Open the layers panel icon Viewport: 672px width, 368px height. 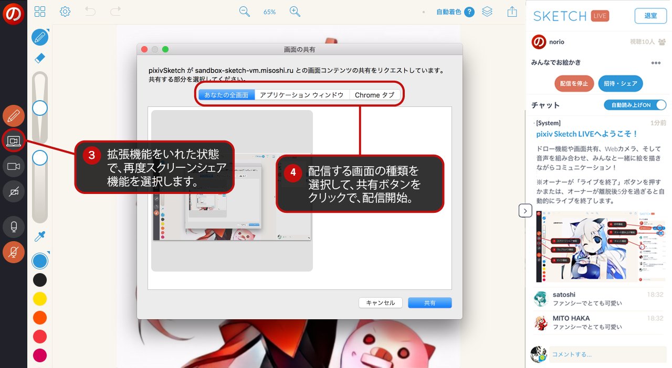[x=487, y=12]
